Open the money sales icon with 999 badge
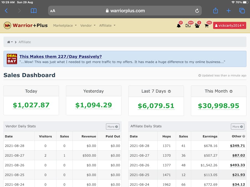 (x=188, y=26)
